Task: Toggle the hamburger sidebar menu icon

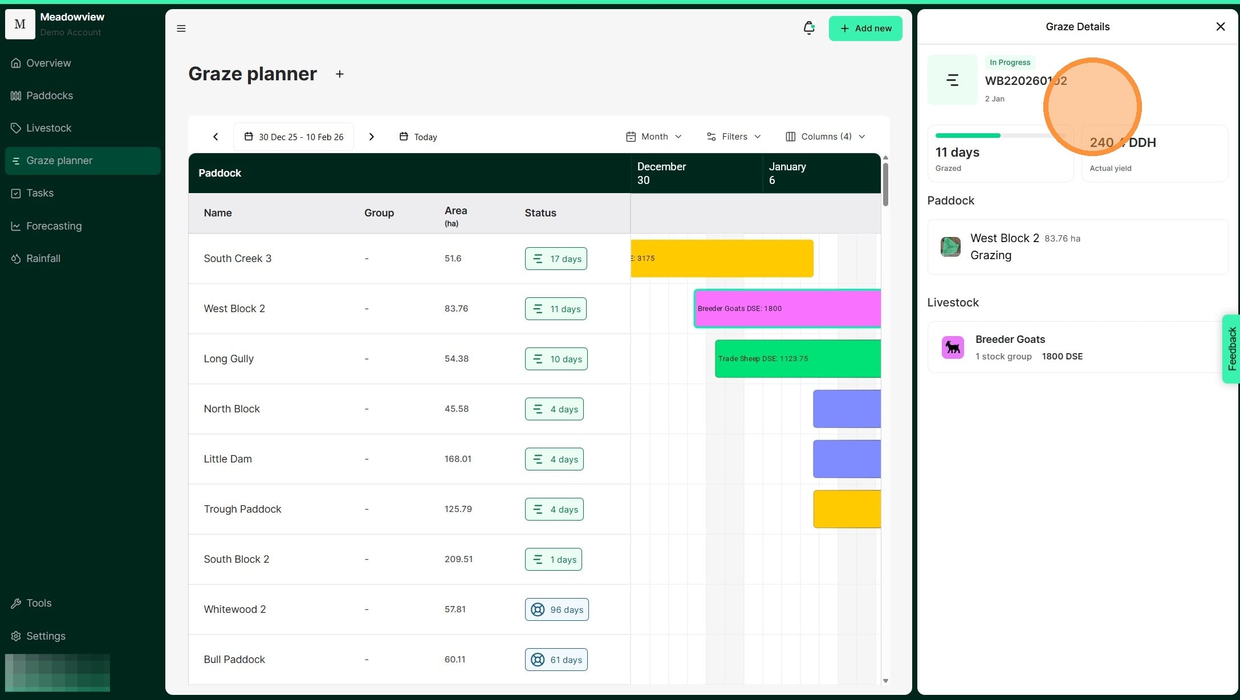Action: (x=181, y=28)
